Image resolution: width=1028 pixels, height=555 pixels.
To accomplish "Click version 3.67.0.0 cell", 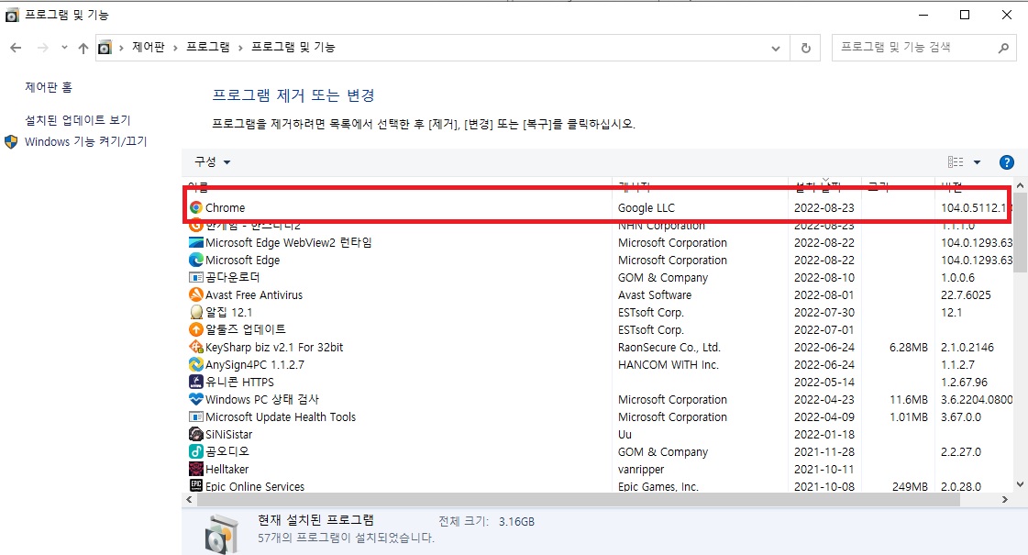I will 960,416.
